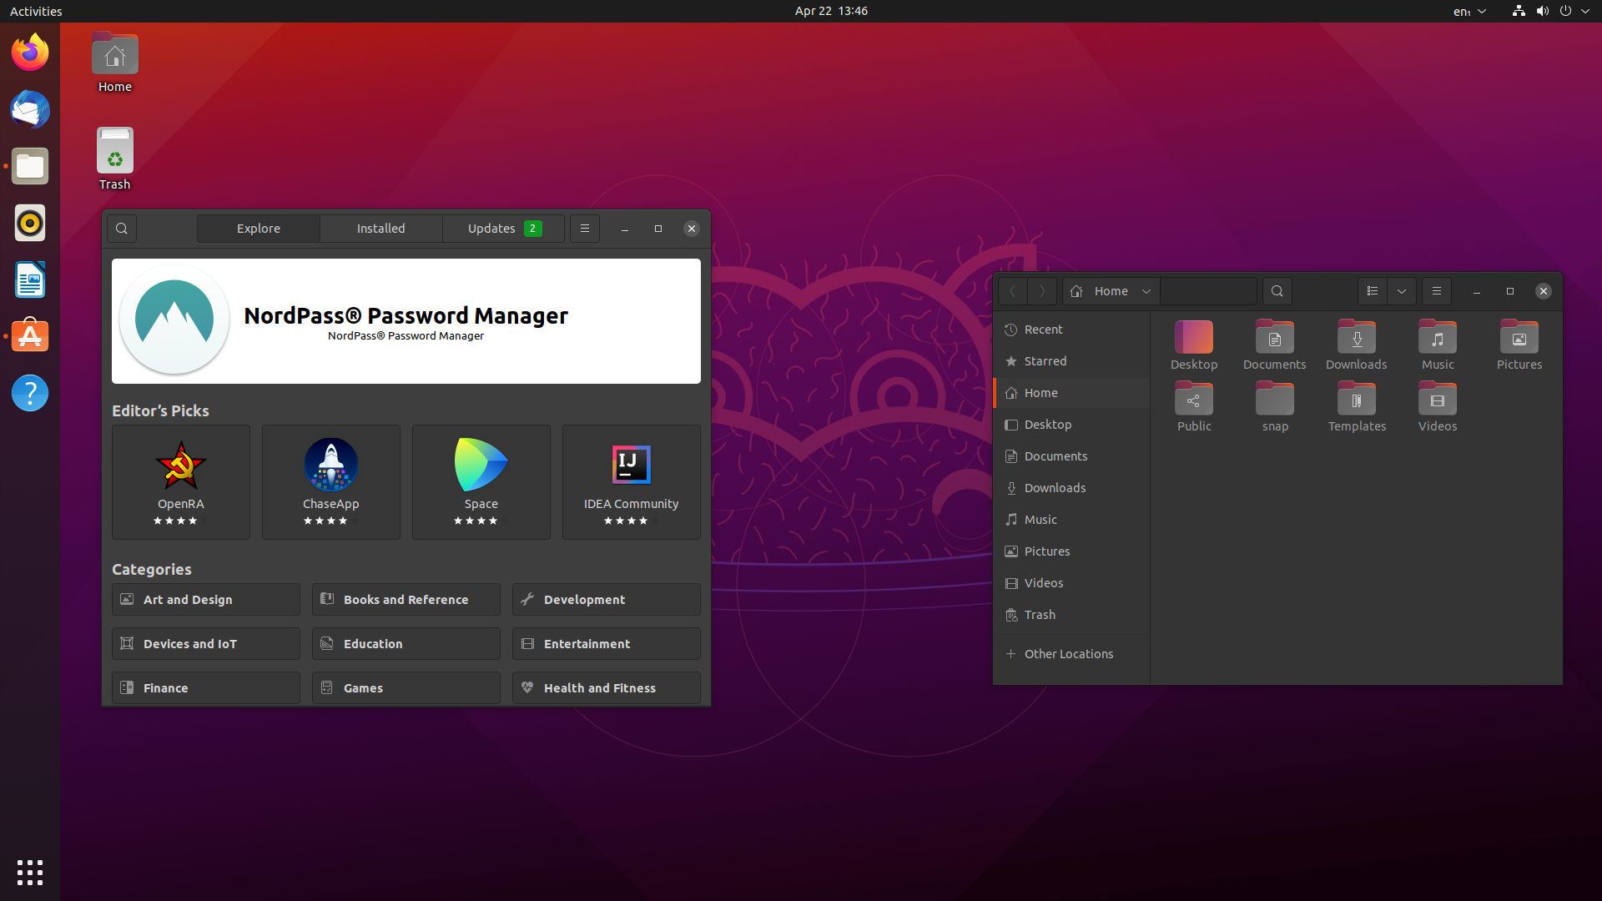Select Documents in Files sidebar
Image resolution: width=1602 pixels, height=901 pixels.
coord(1071,456)
